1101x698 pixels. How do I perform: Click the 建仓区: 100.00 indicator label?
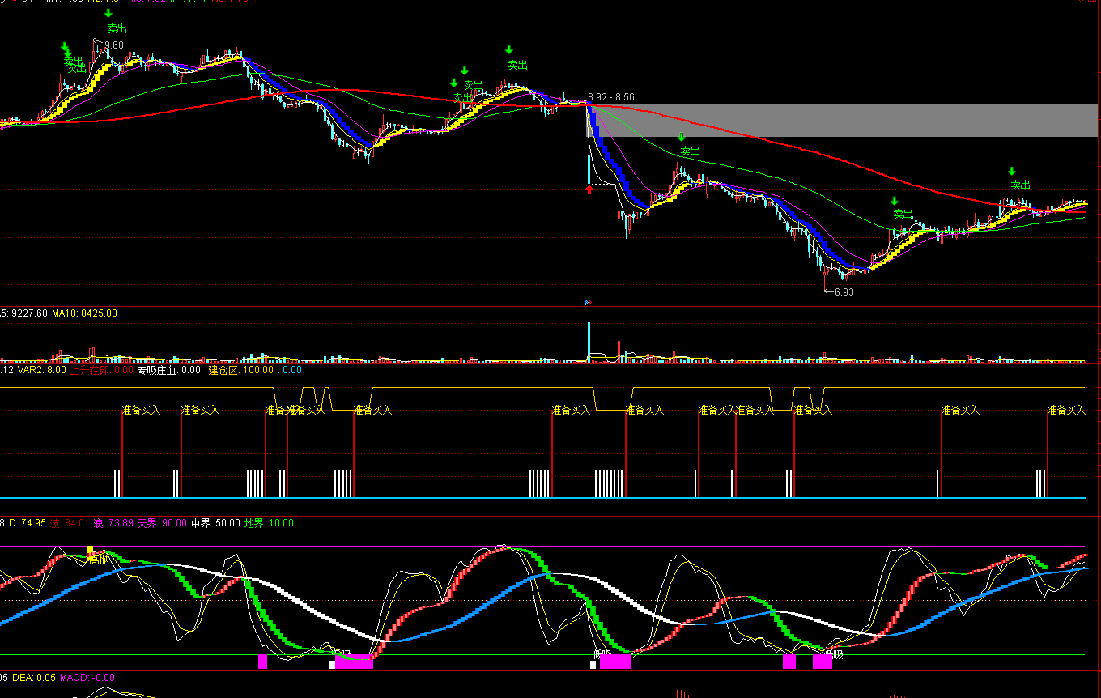pyautogui.click(x=241, y=370)
